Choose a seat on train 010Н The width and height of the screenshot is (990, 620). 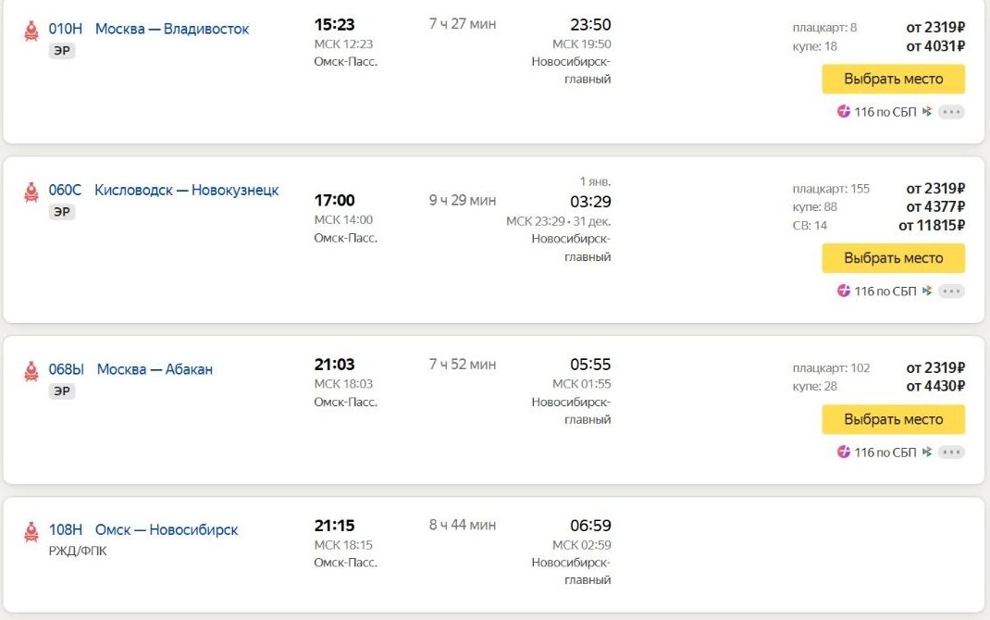893,80
